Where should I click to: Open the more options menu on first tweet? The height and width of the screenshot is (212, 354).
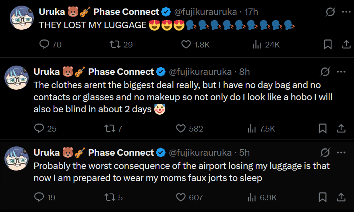pos(346,12)
